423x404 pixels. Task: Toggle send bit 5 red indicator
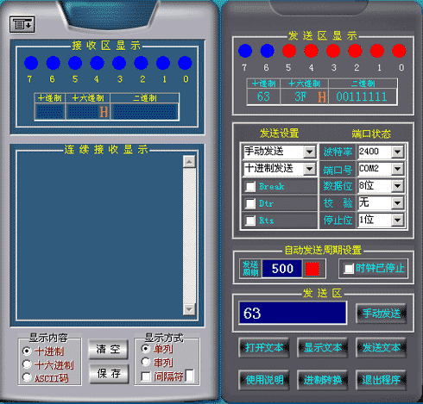coord(289,51)
